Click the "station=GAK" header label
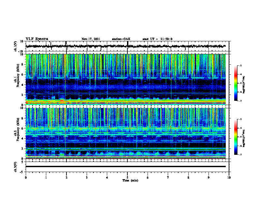The image size is (258, 199). pos(121,39)
